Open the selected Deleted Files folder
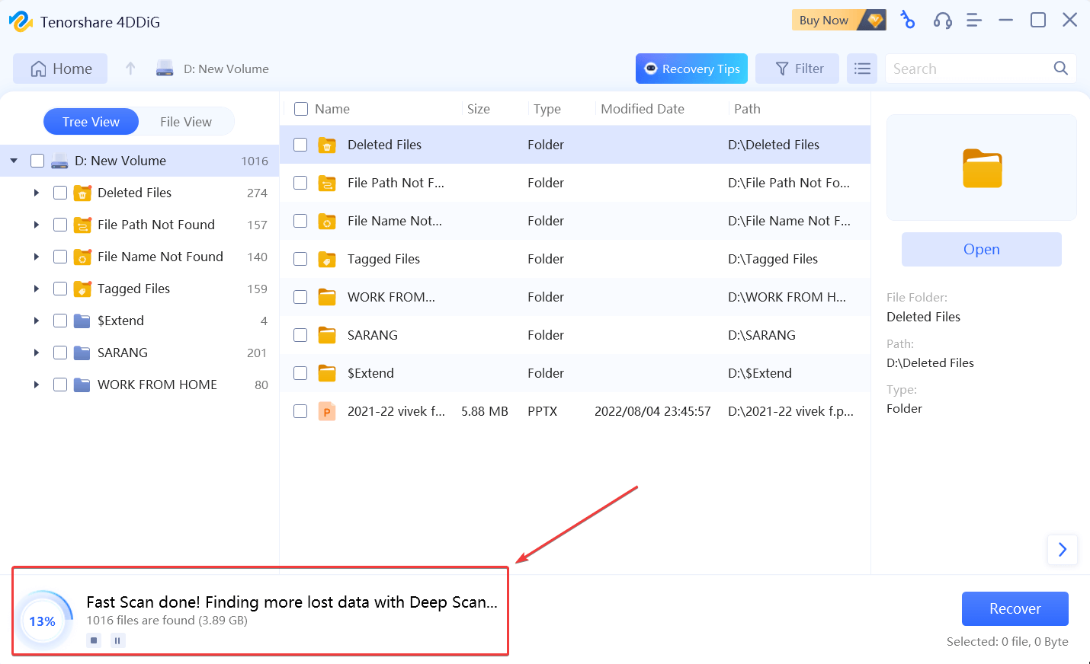This screenshot has width=1090, height=664. point(982,249)
